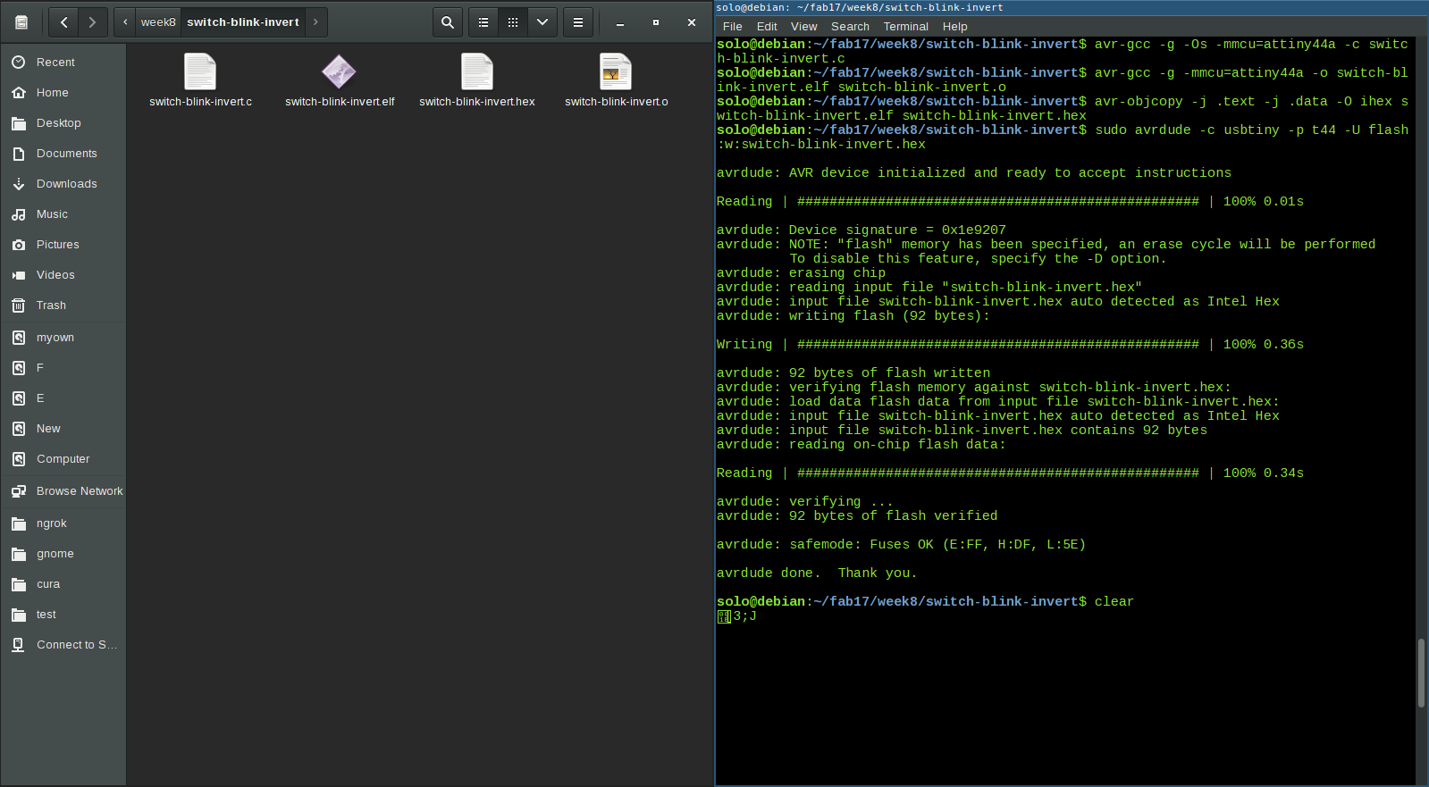Open the terminal Help menu
The image size is (1429, 787).
tap(954, 27)
